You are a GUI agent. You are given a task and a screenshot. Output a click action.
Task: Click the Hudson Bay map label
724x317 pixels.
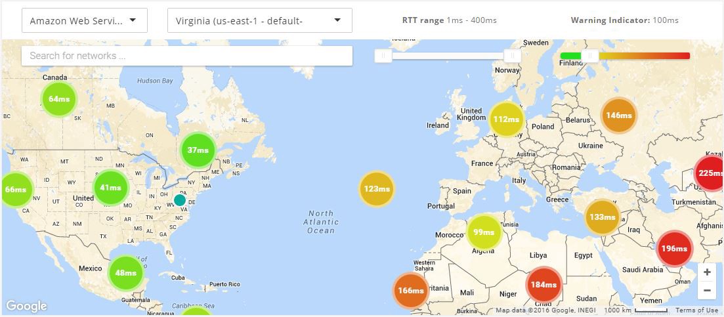click(155, 81)
